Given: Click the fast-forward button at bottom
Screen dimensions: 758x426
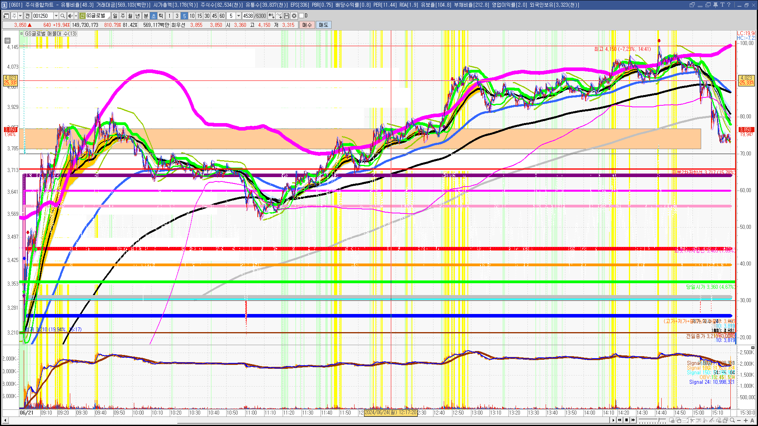Looking at the screenshot, I should point(633,420).
